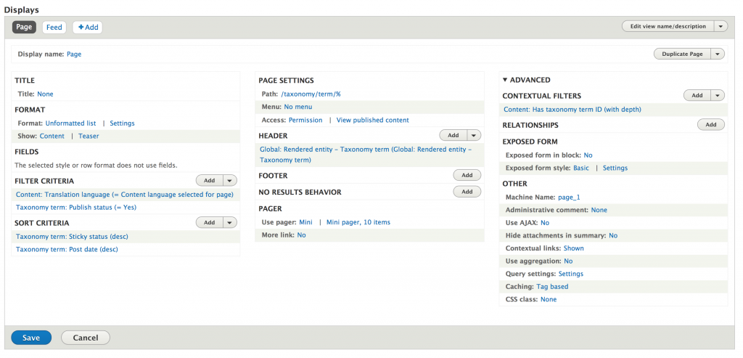
Task: Open the Unformatted list format link
Action: pos(70,123)
